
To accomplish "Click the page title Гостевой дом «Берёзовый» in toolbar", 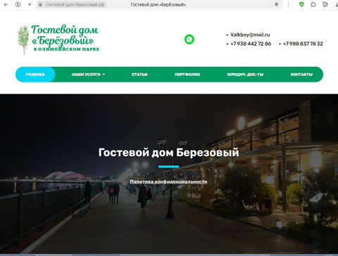I will [x=158, y=4].
